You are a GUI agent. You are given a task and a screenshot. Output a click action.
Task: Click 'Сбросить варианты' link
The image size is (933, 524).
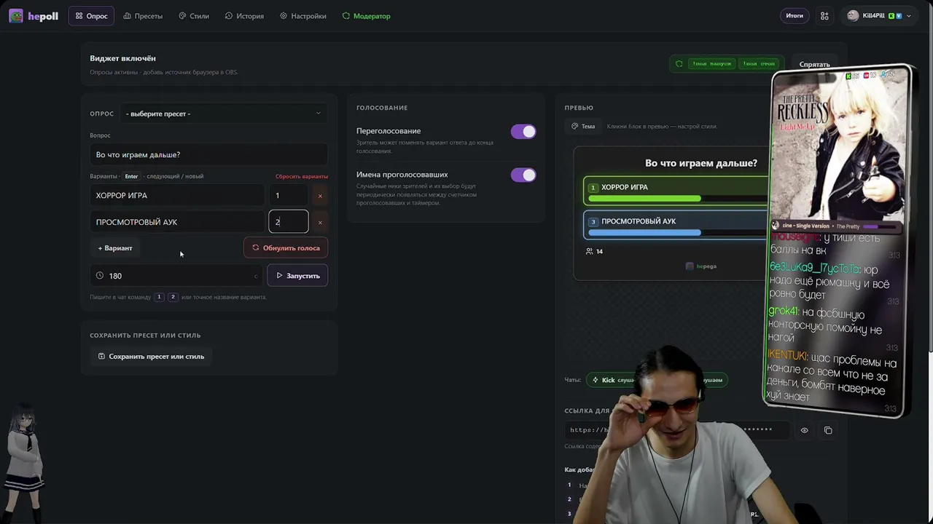pos(302,176)
